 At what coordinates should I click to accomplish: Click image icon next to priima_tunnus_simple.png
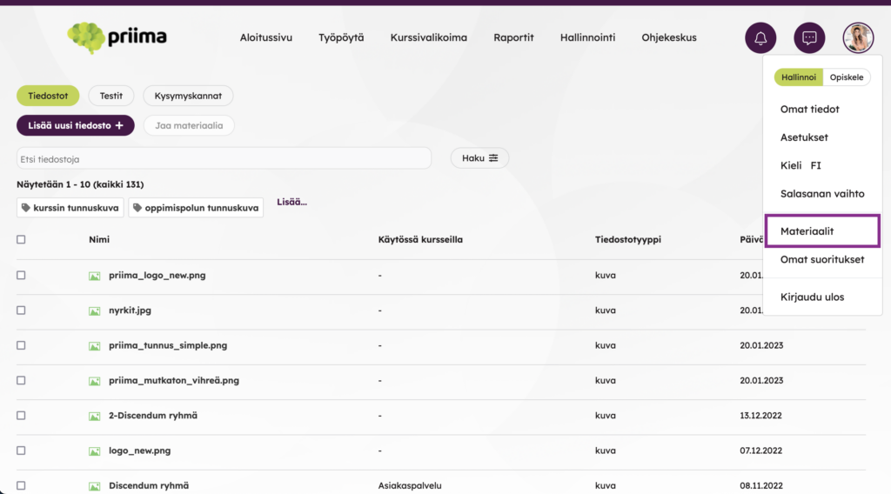pyautogui.click(x=94, y=346)
